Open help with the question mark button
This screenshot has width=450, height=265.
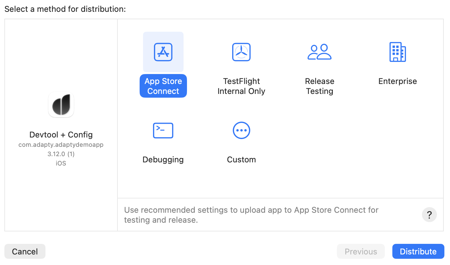coord(429,215)
